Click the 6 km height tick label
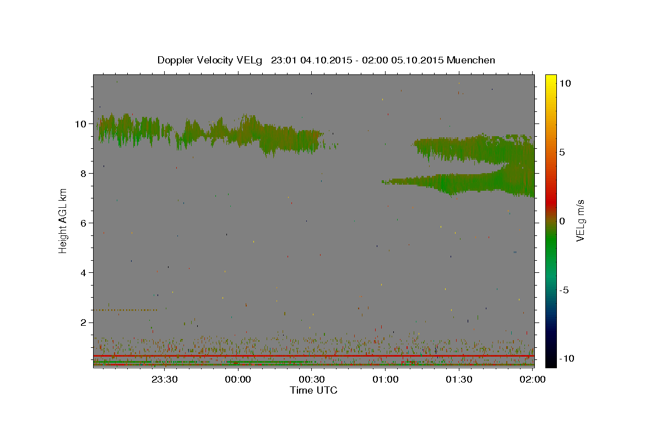This screenshot has width=661, height=441. (84, 223)
